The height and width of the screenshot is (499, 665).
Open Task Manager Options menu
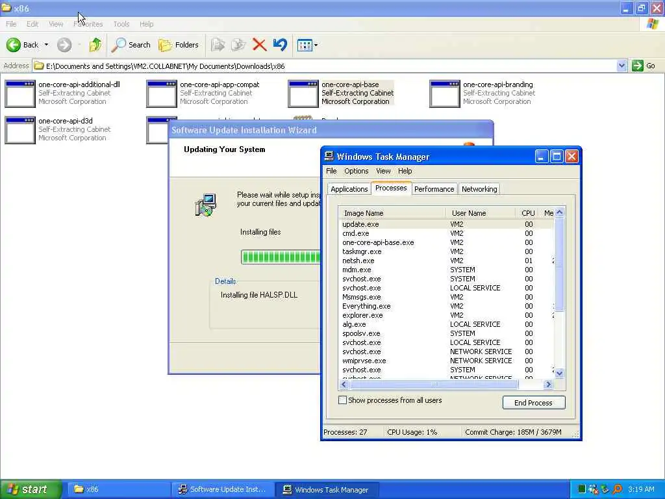point(357,171)
